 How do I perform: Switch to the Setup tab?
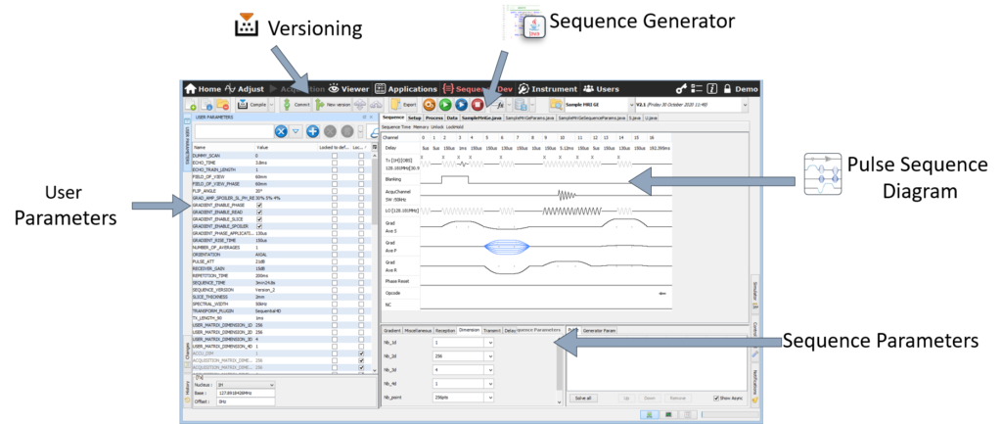pyautogui.click(x=415, y=118)
